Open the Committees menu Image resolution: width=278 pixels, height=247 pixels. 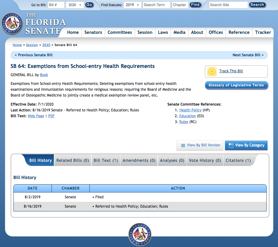tap(120, 32)
